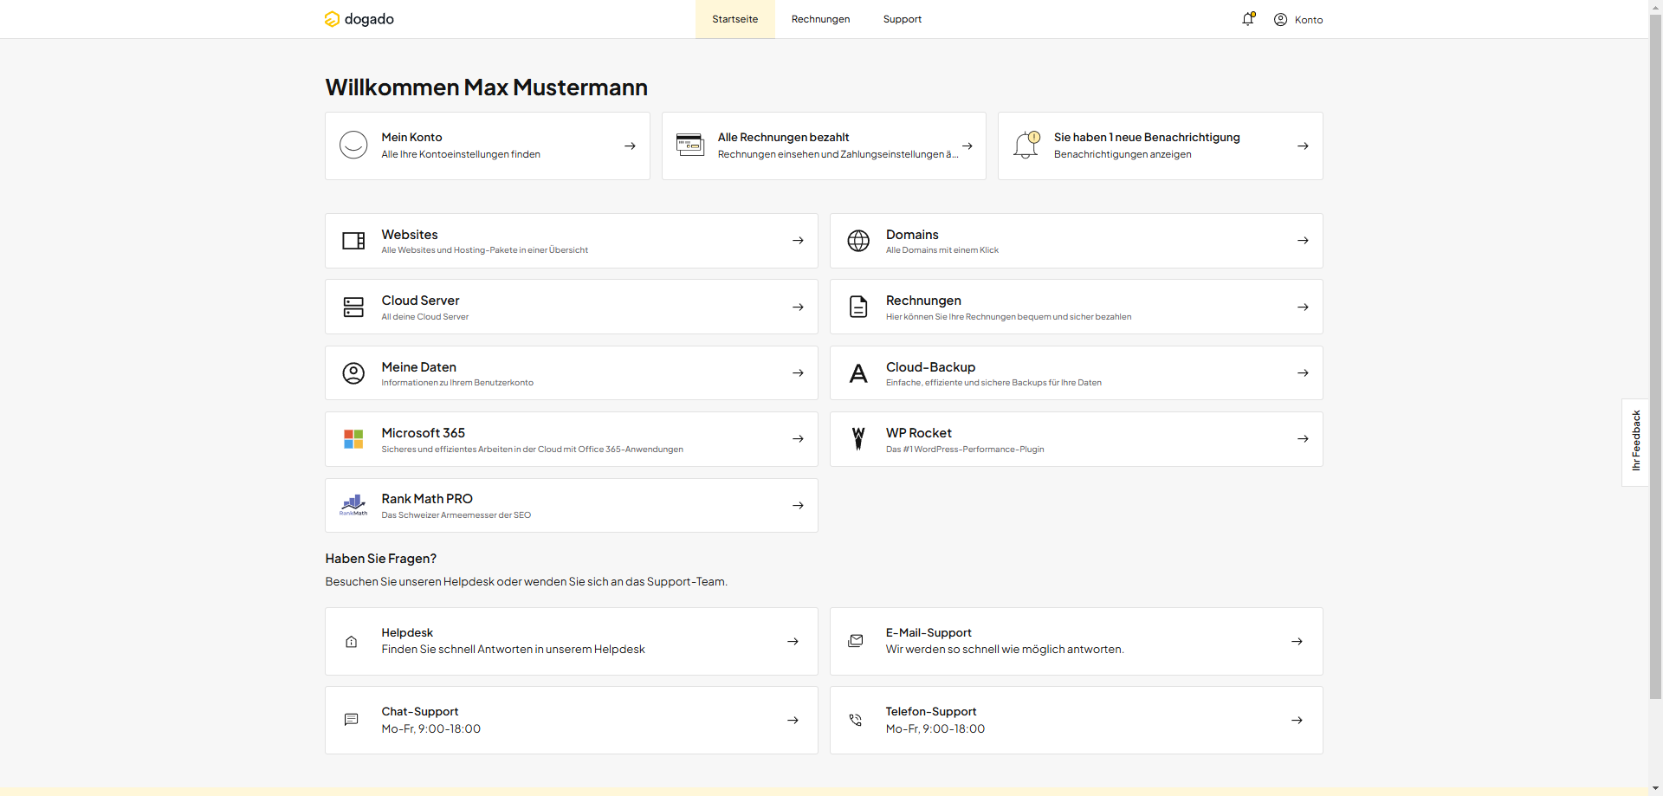
Task: Open Rechnungen bezahlen card
Action: 1077,307
